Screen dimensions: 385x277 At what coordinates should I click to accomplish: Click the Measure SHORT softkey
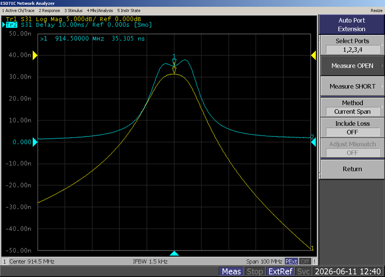(x=352, y=86)
